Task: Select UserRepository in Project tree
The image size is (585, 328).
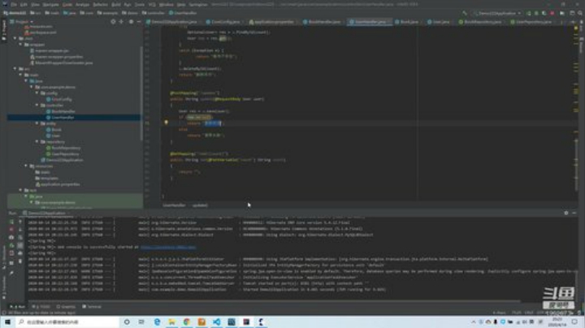Action: pyautogui.click(x=65, y=154)
